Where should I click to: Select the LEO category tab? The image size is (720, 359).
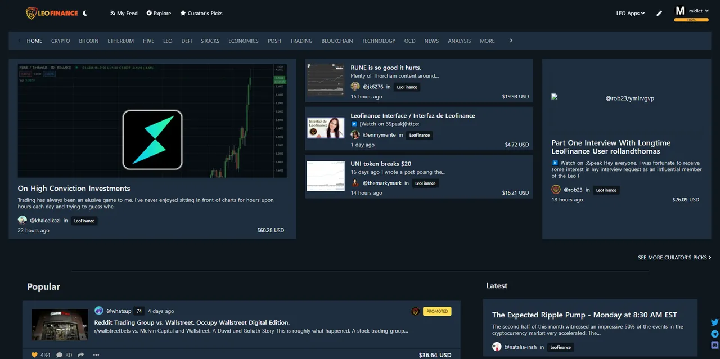click(168, 41)
